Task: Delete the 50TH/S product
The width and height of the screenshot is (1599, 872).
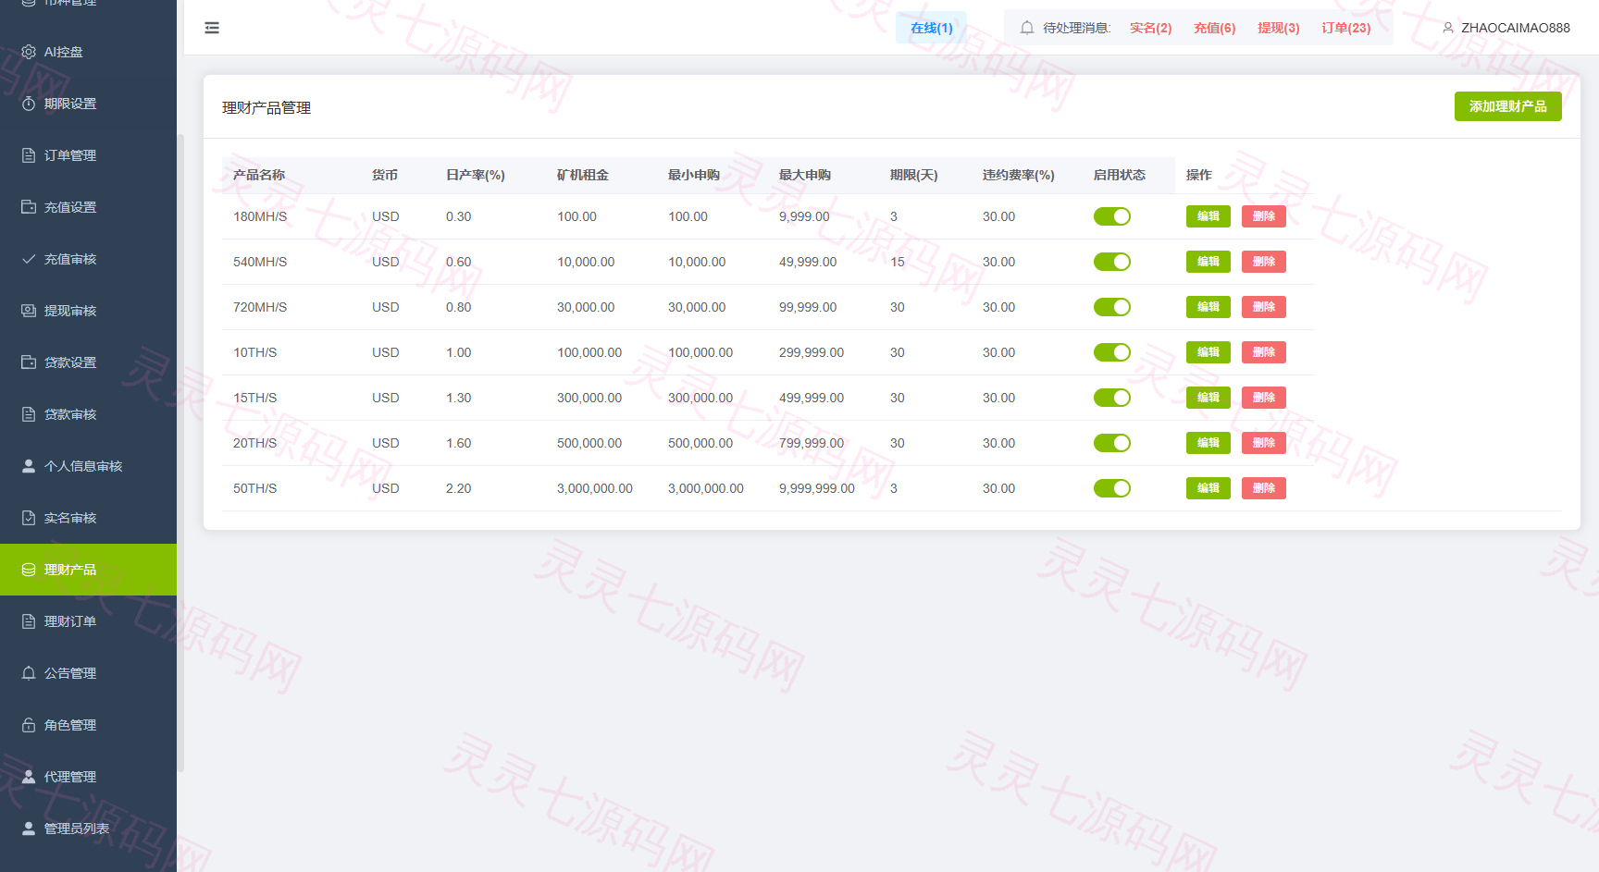Action: [1264, 488]
